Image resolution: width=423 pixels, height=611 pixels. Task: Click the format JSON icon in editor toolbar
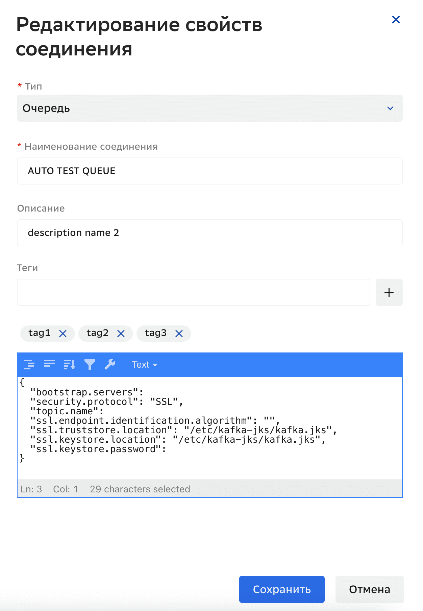(x=29, y=365)
